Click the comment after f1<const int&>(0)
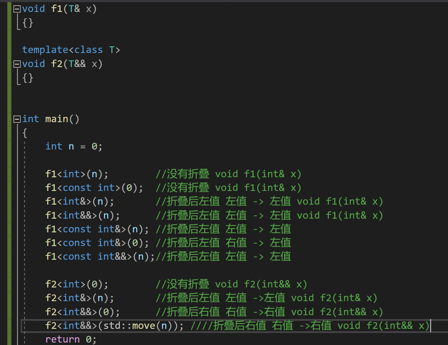This screenshot has width=448, height=345. click(223, 243)
